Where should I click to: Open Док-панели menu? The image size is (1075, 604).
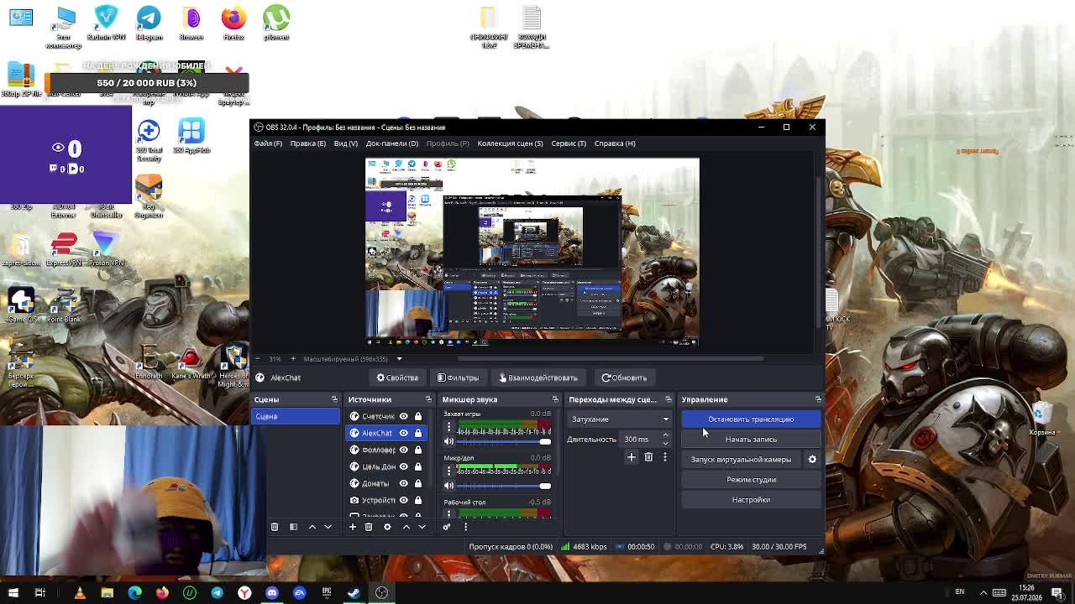(391, 143)
